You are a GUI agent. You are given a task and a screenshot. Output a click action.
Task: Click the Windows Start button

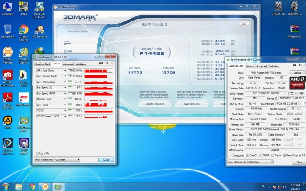[6, 186]
